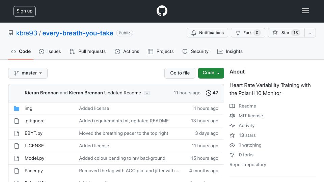
Task: Open 'Removed the lag with ACC plot' commit
Action: click(129, 171)
